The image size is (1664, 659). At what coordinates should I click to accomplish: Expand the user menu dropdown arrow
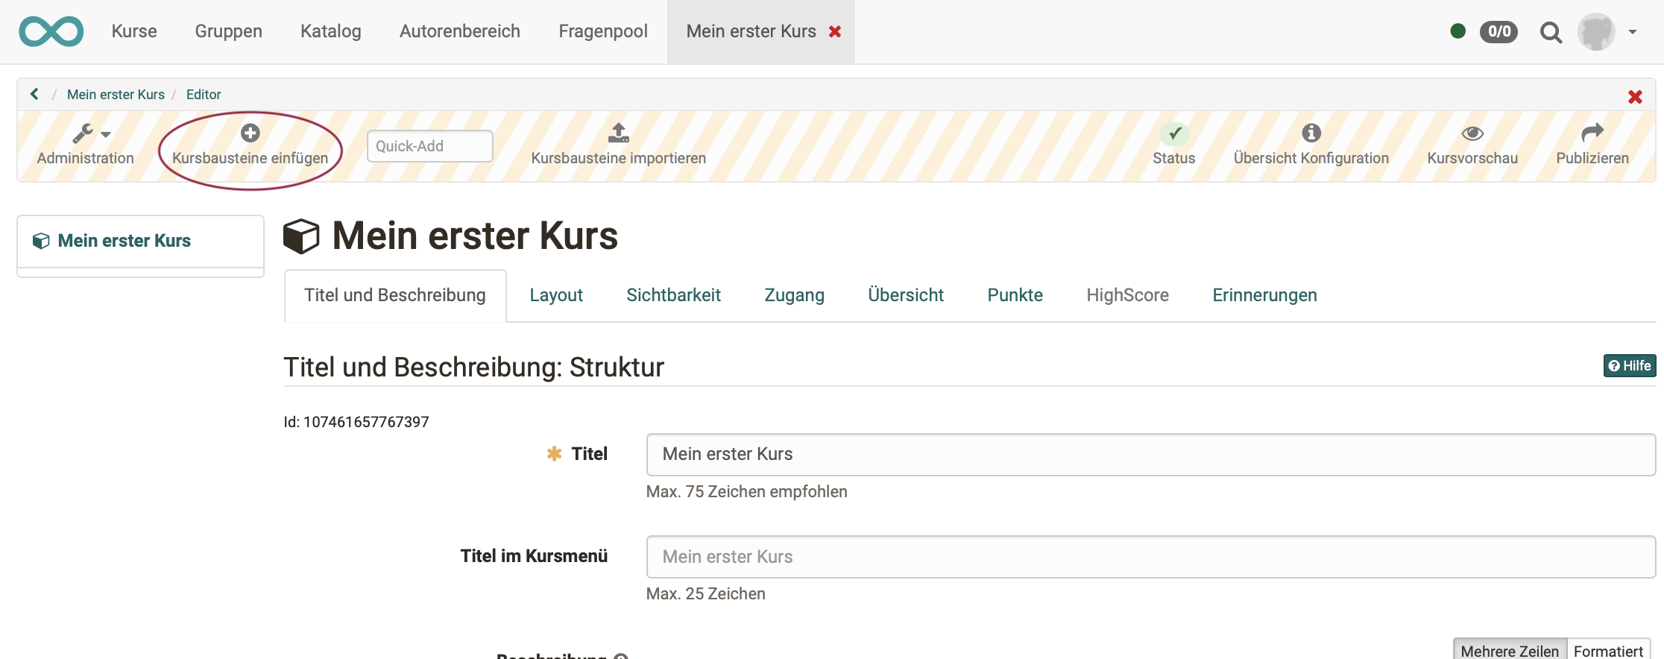[x=1633, y=32]
